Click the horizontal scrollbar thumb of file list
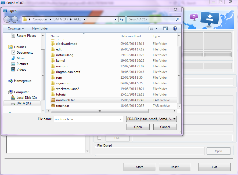This screenshot has width=238, height=175. click(100, 111)
